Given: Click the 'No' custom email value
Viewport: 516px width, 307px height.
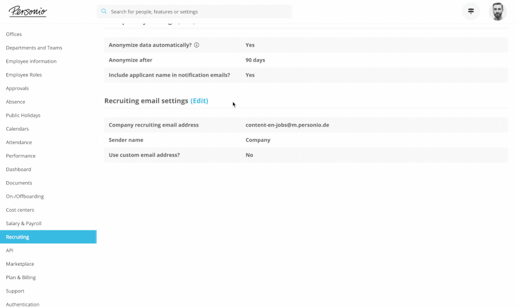Looking at the screenshot, I should tap(249, 155).
